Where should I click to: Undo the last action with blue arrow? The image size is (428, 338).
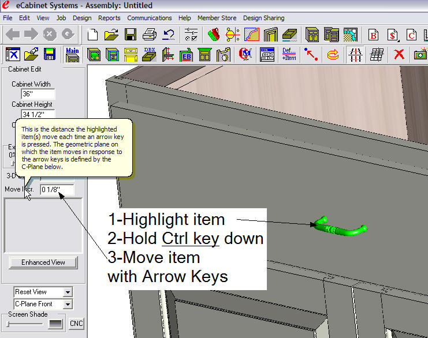169,35
